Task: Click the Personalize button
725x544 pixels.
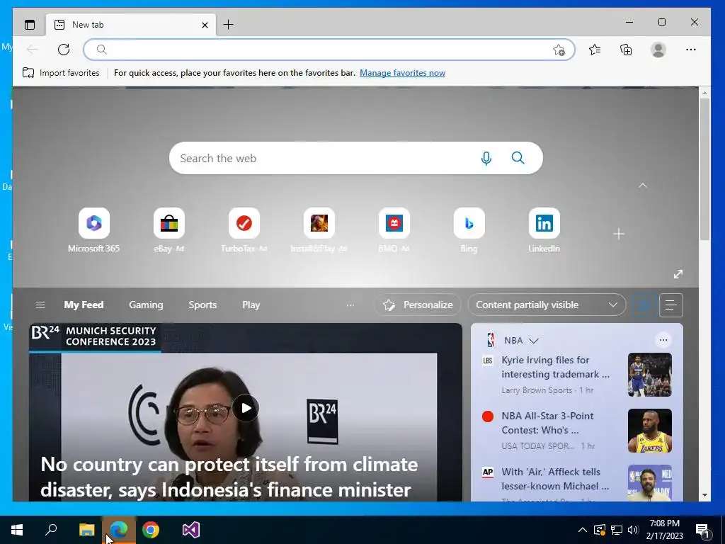Action: 418,305
